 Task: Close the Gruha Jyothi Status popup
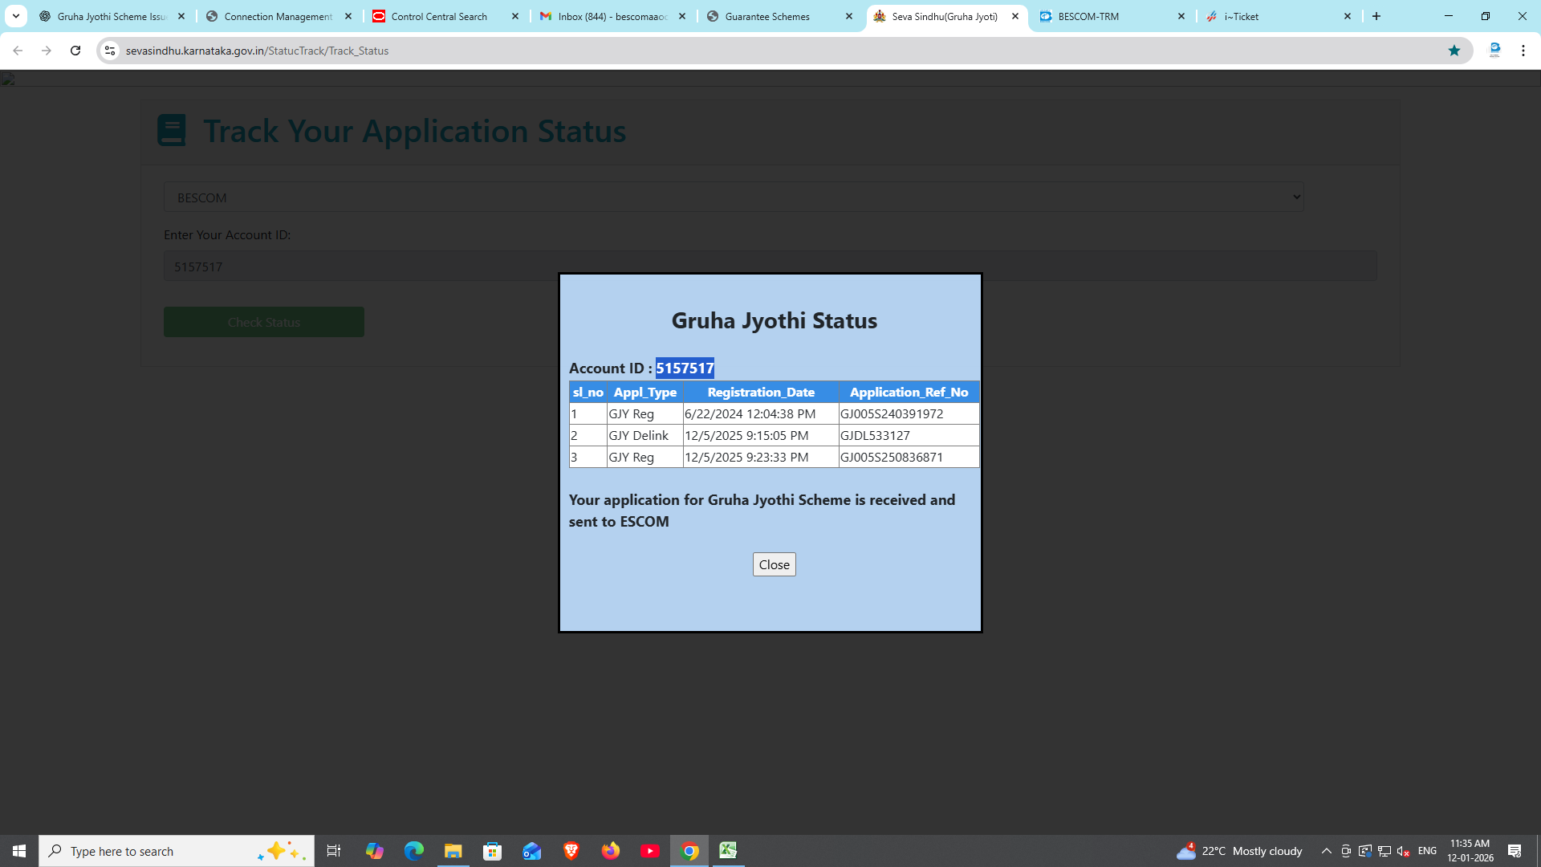[774, 564]
